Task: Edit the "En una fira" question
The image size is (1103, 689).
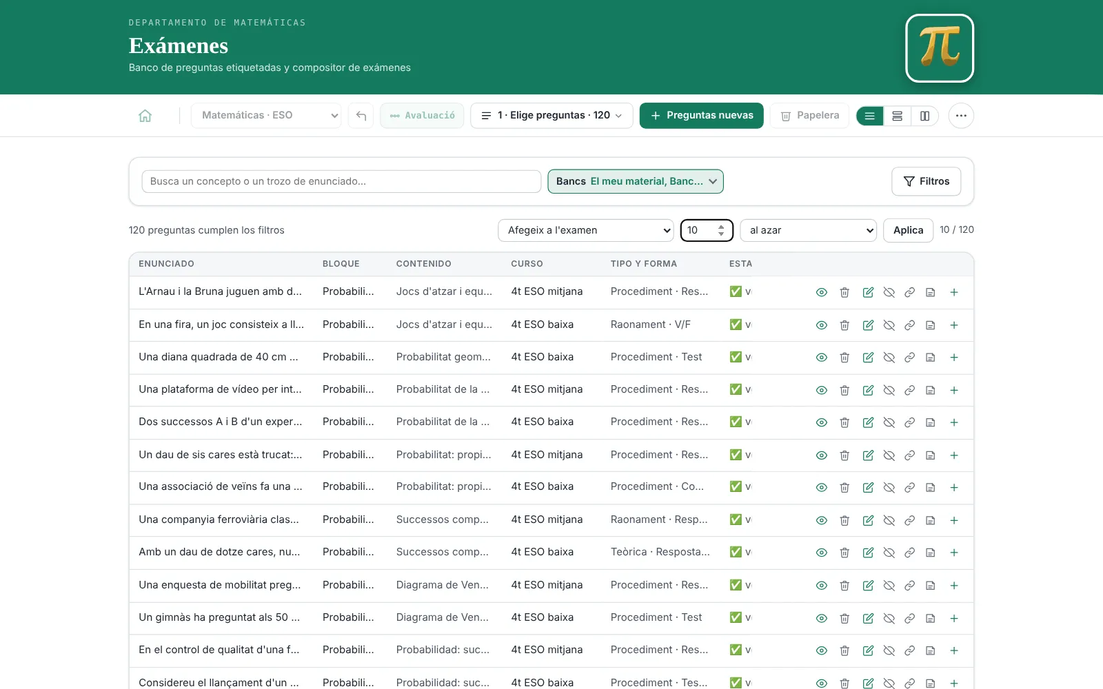Action: 868,325
